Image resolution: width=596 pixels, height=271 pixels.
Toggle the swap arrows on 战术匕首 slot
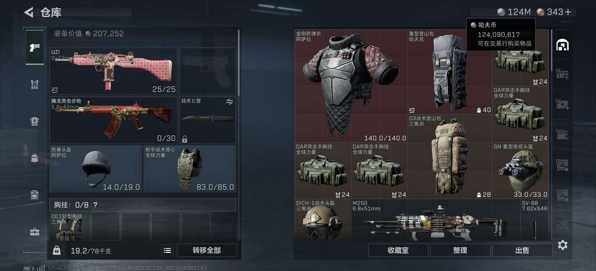(229, 102)
